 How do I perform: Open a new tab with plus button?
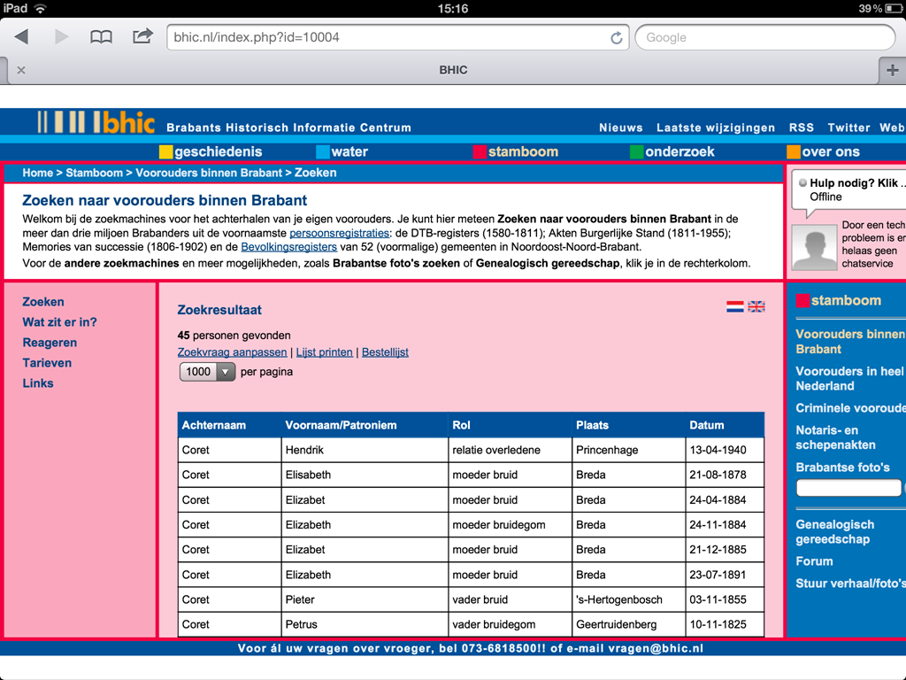coord(892,71)
